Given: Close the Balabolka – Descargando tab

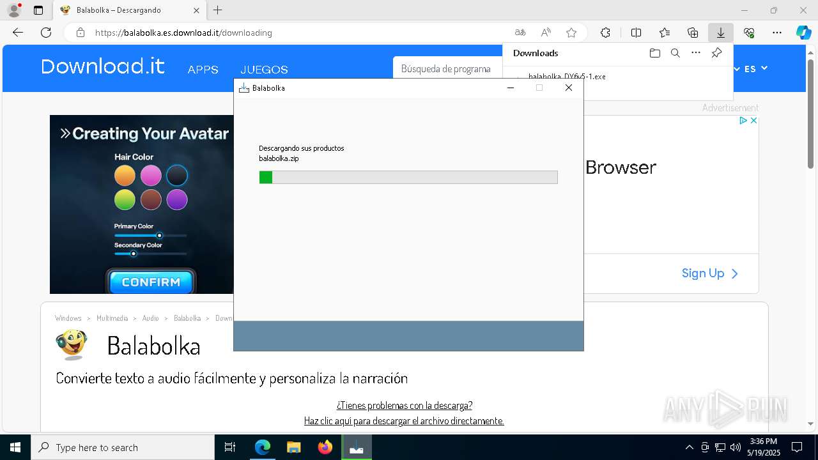Looking at the screenshot, I should pyautogui.click(x=196, y=10).
